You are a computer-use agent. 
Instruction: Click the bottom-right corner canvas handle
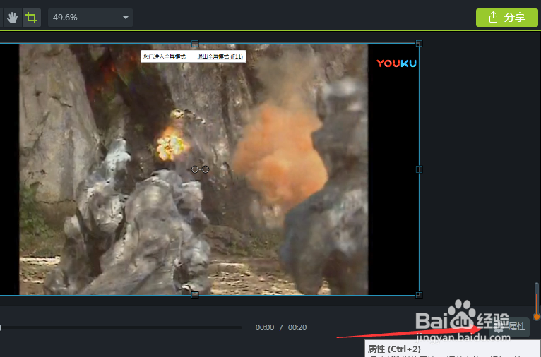[419, 295]
